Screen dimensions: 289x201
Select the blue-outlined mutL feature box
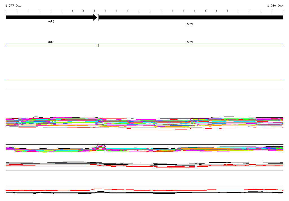click(191, 45)
